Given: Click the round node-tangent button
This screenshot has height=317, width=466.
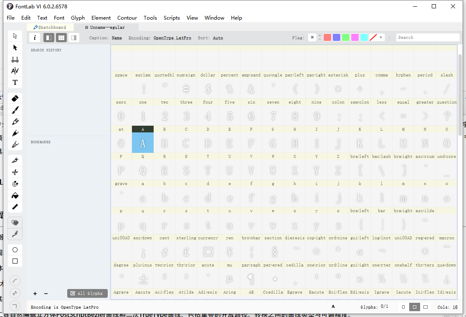Looking at the screenshot, I should click(15, 293).
